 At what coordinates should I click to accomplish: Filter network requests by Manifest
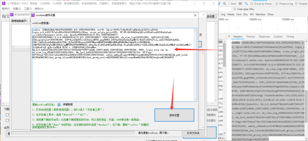(260, 14)
